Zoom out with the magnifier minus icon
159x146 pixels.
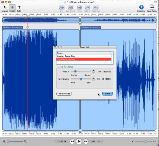coord(4,141)
